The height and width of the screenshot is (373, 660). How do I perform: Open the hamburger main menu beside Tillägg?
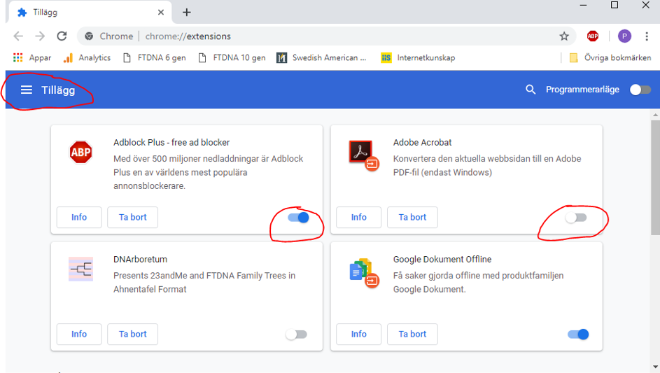tap(27, 90)
